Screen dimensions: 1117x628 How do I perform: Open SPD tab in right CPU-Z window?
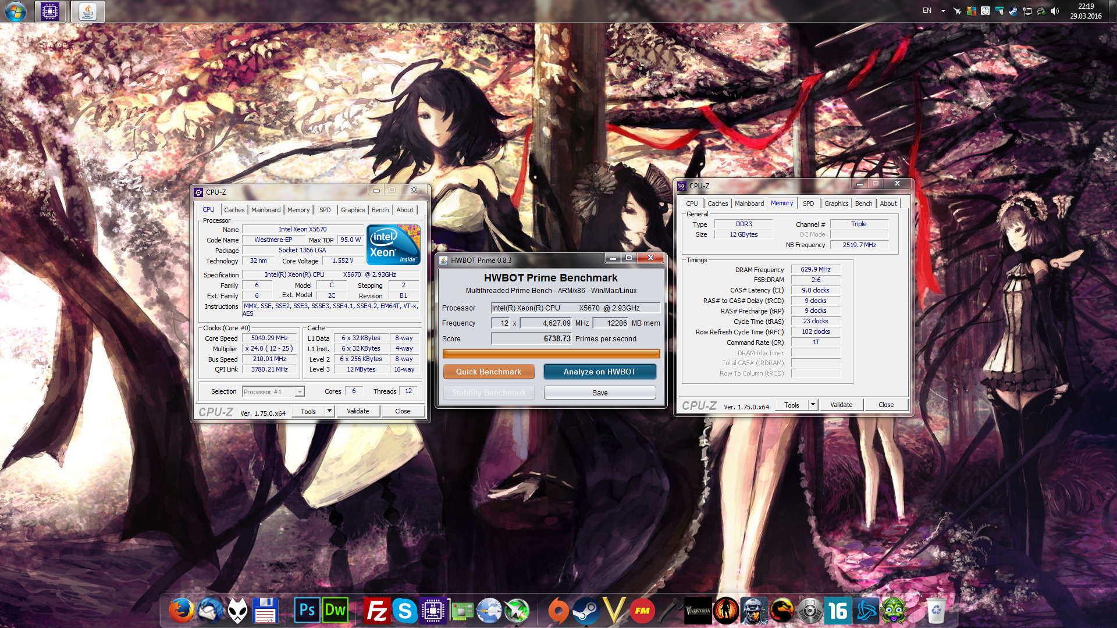coord(809,204)
